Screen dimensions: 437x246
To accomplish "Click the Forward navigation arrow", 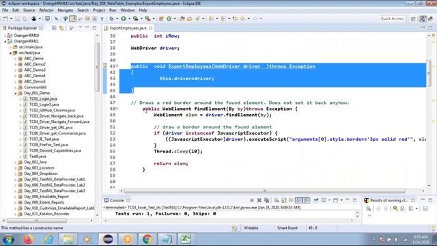I will click(x=255, y=18).
